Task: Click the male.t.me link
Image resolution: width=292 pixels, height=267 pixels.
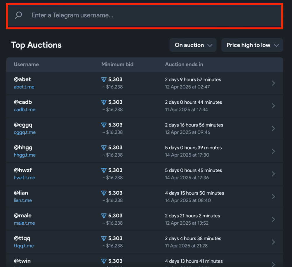Action: [x=25, y=223]
